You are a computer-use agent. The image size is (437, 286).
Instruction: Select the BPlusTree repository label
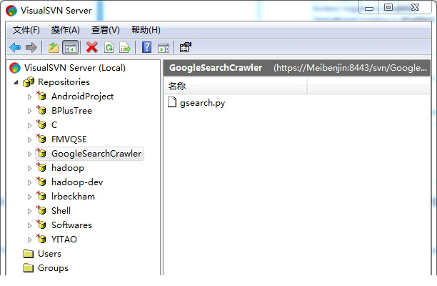(x=71, y=111)
